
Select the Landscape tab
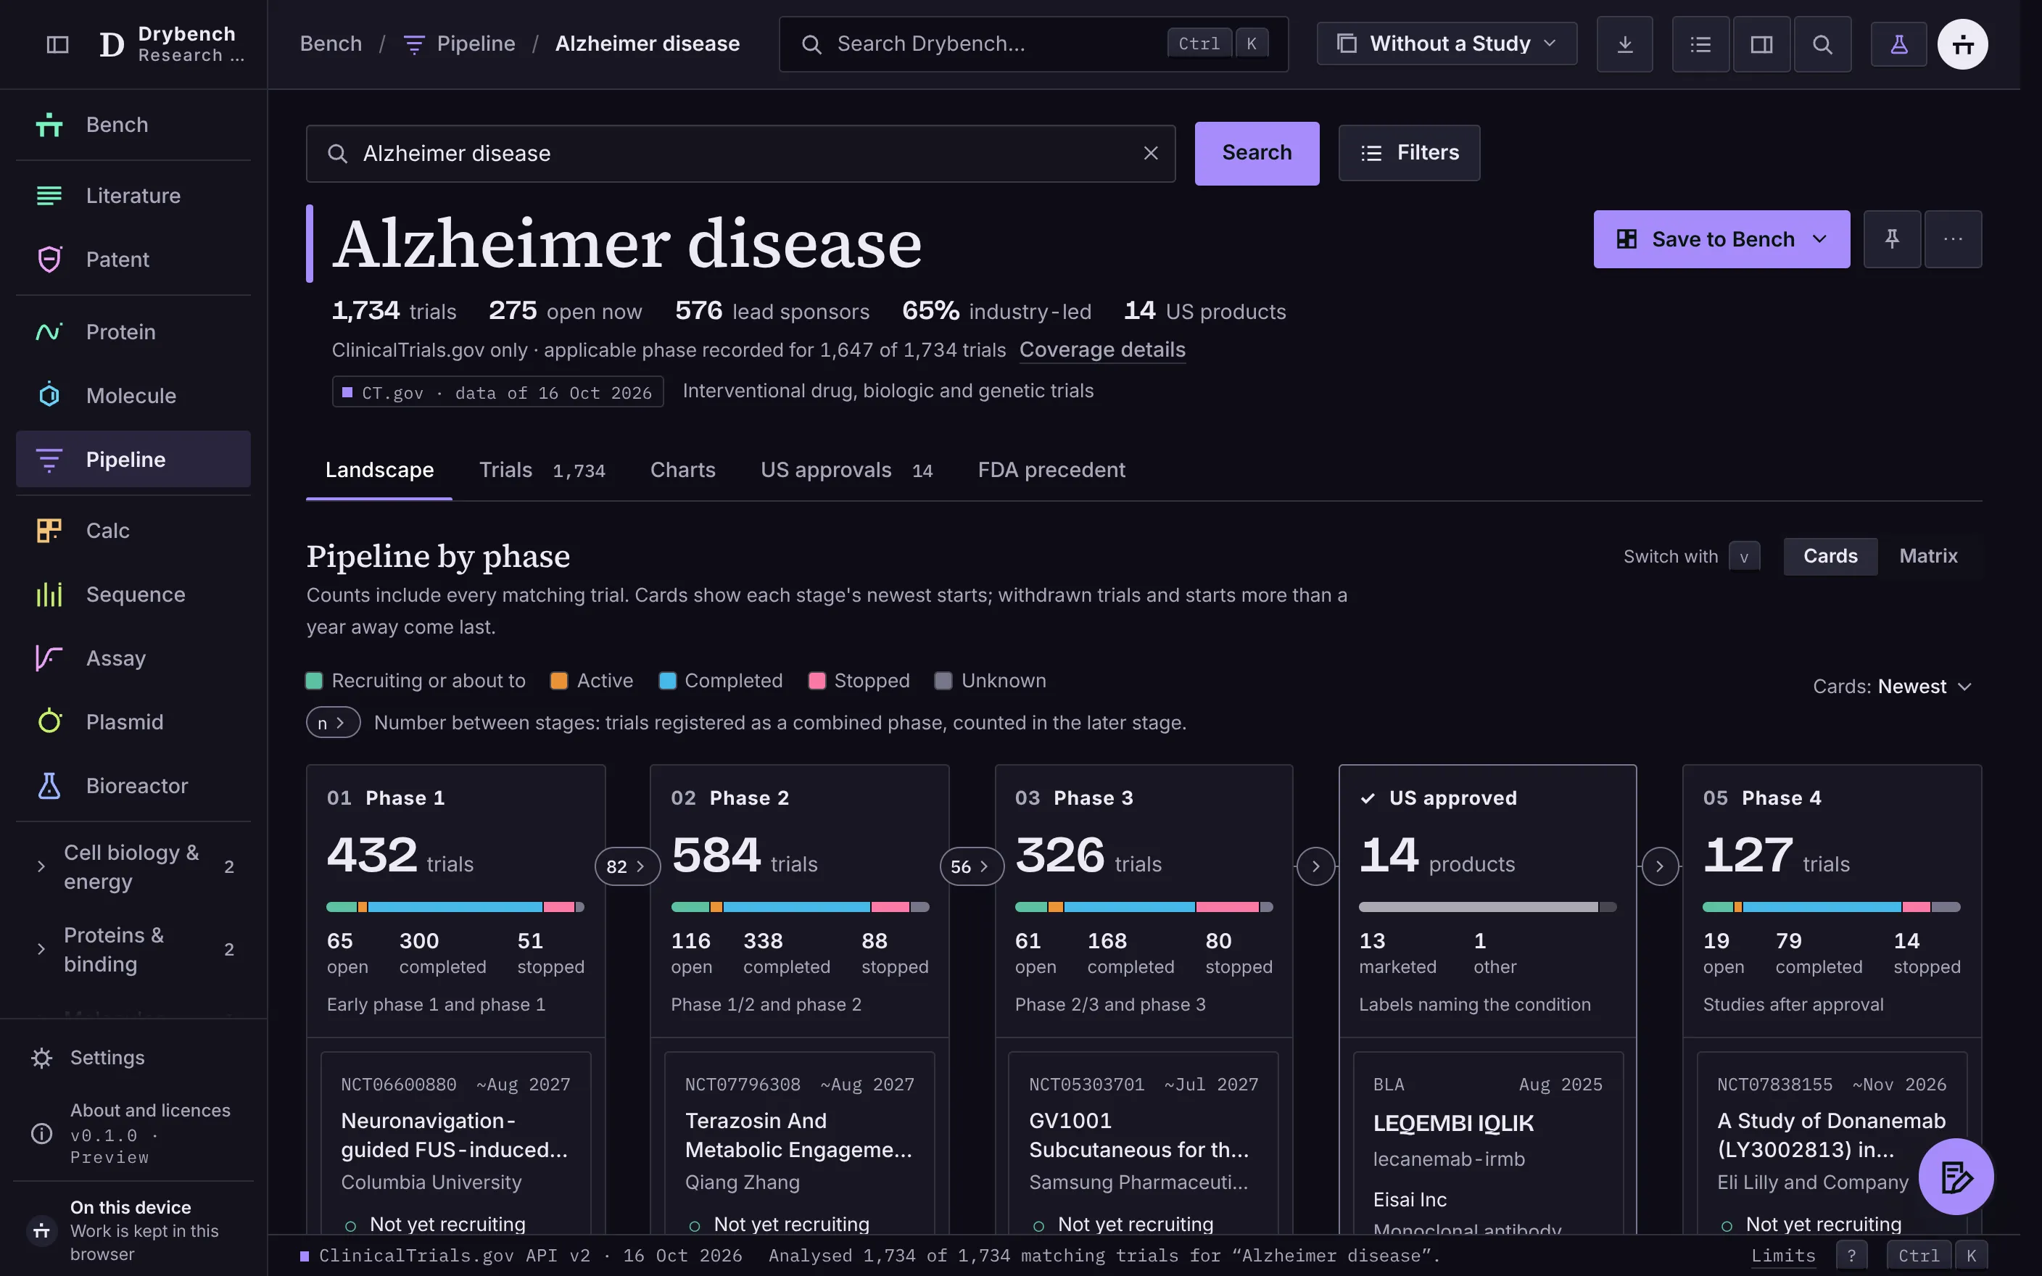tap(379, 470)
